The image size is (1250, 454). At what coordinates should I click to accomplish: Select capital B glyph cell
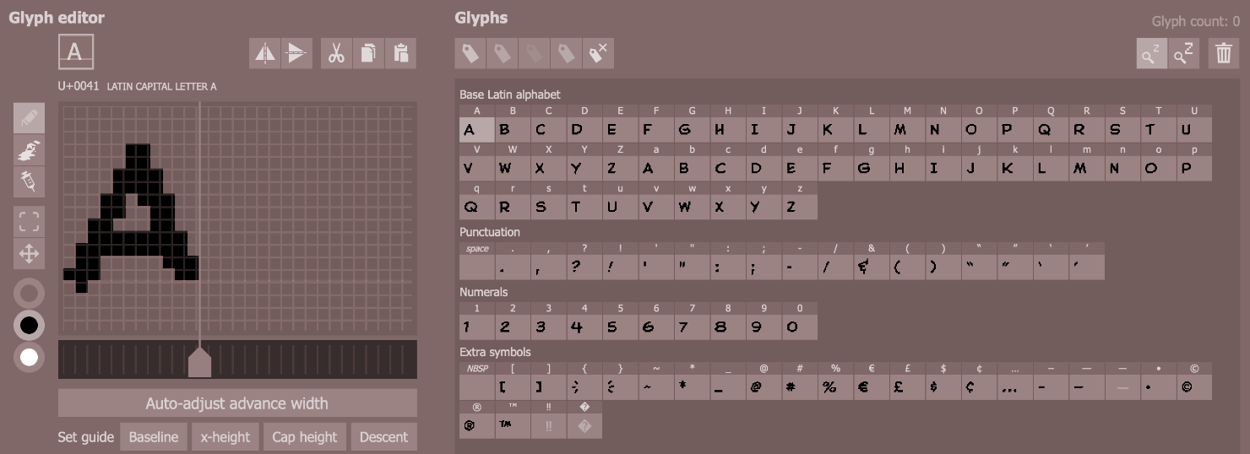click(513, 123)
